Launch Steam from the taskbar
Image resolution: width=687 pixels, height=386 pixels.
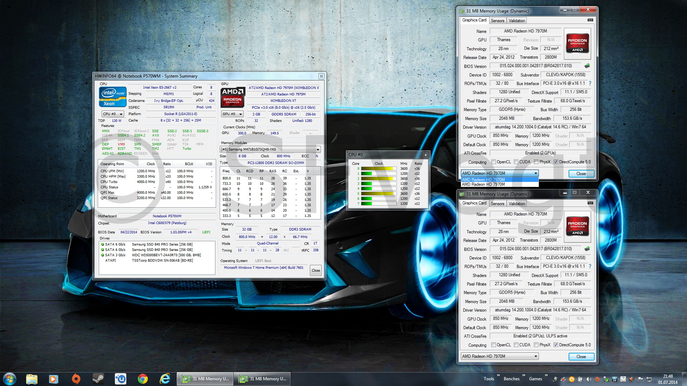98,379
